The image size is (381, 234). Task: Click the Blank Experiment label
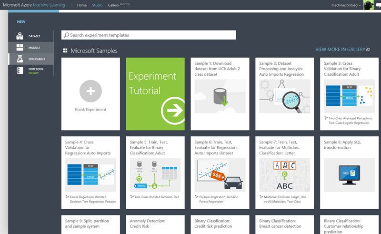pyautogui.click(x=90, y=110)
